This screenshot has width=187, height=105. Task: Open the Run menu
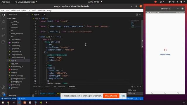[x=34, y=10]
